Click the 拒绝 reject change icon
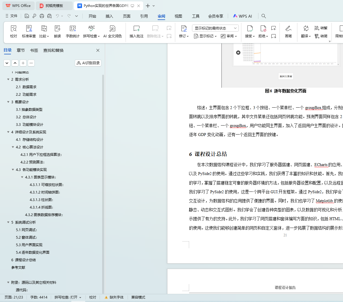 [x=263, y=28]
